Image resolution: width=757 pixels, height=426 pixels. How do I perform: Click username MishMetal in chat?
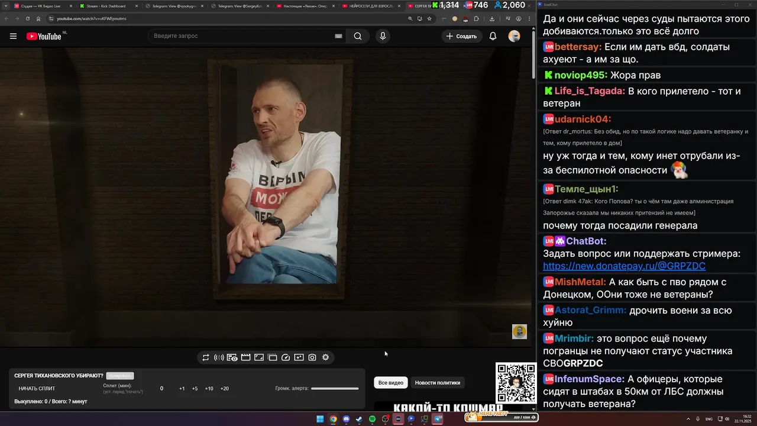pos(580,282)
